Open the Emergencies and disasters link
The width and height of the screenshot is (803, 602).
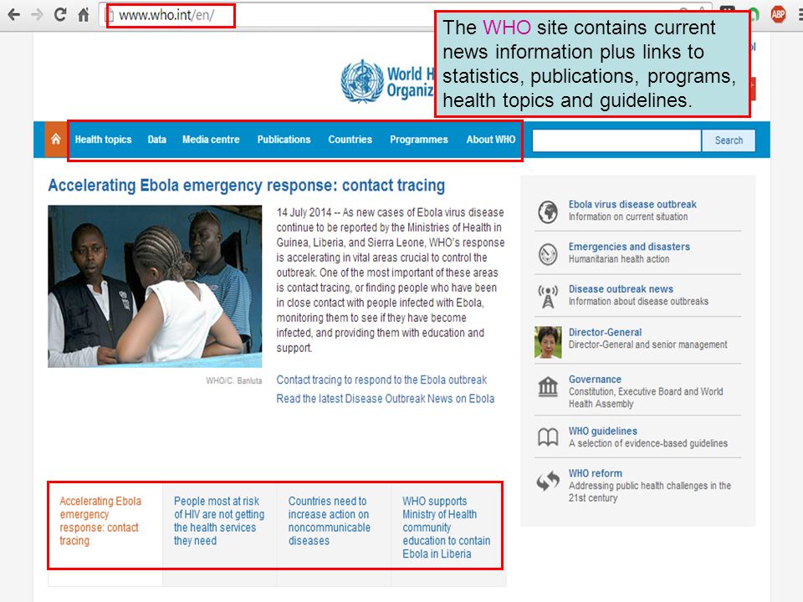(629, 247)
